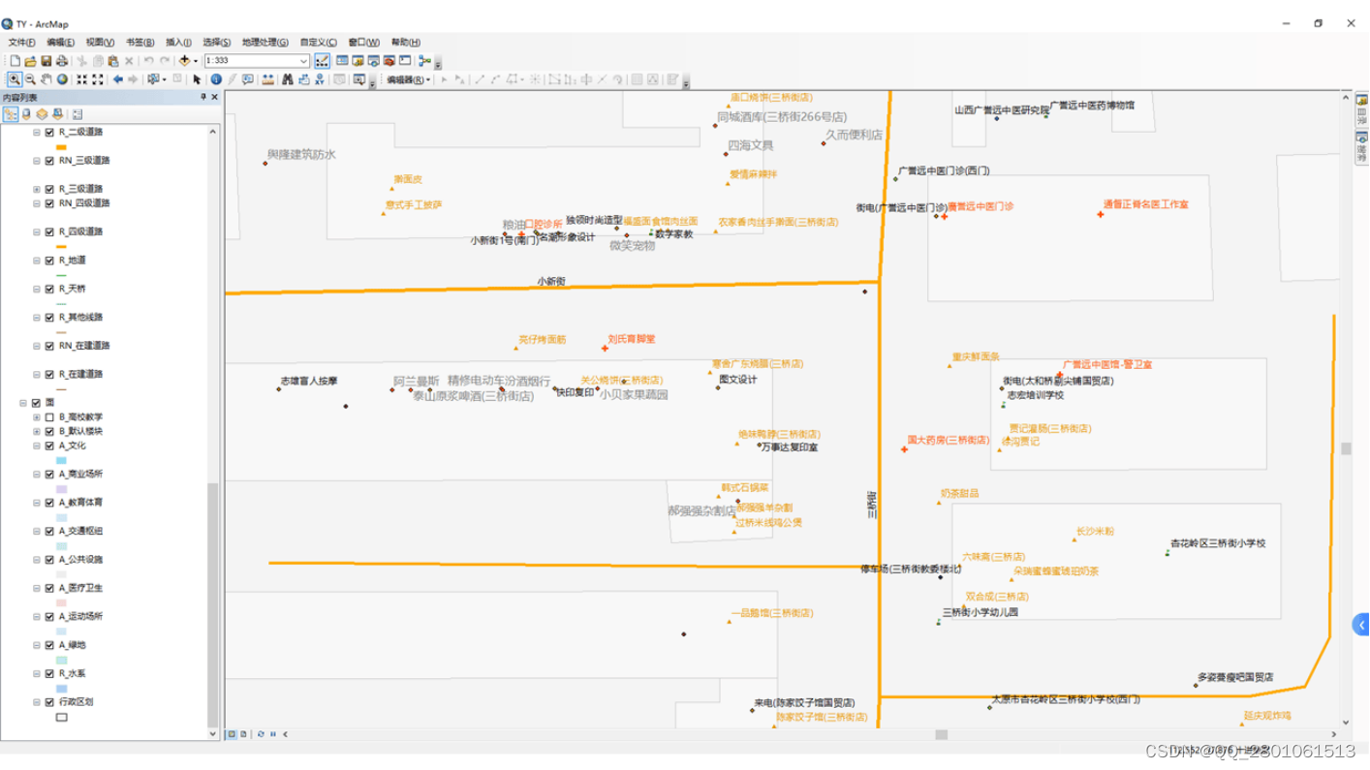Image resolution: width=1370 pixels, height=770 pixels.
Task: Click Fixed Zoom Out icon
Action: tap(98, 79)
